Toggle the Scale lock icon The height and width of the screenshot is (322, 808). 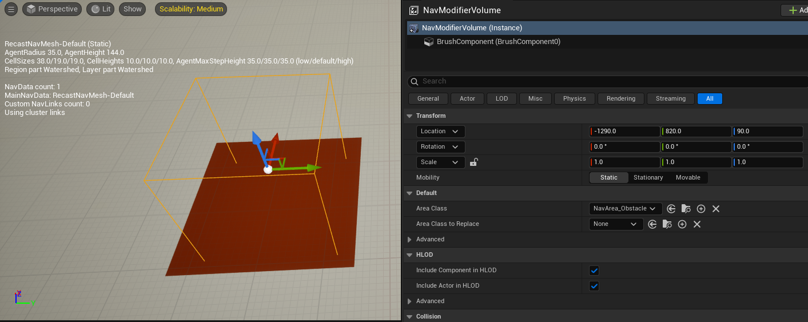[x=473, y=162]
